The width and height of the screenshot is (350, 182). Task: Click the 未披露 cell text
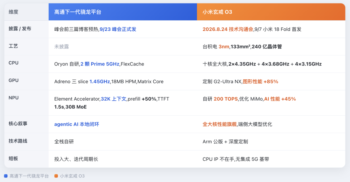(62, 47)
